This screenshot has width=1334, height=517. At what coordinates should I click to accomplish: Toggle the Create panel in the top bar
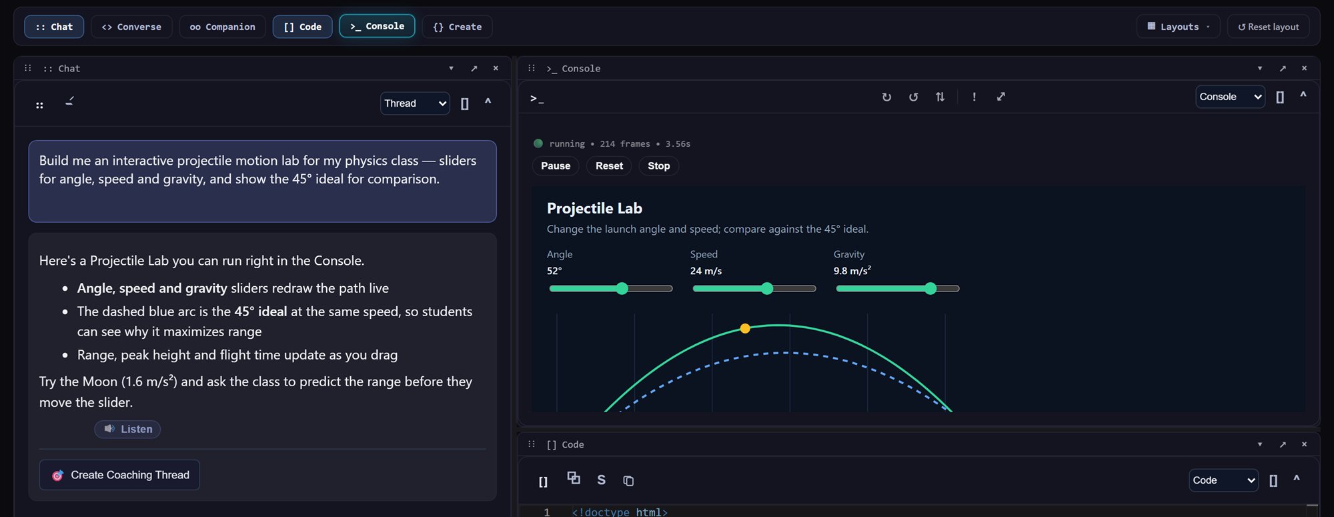click(457, 27)
